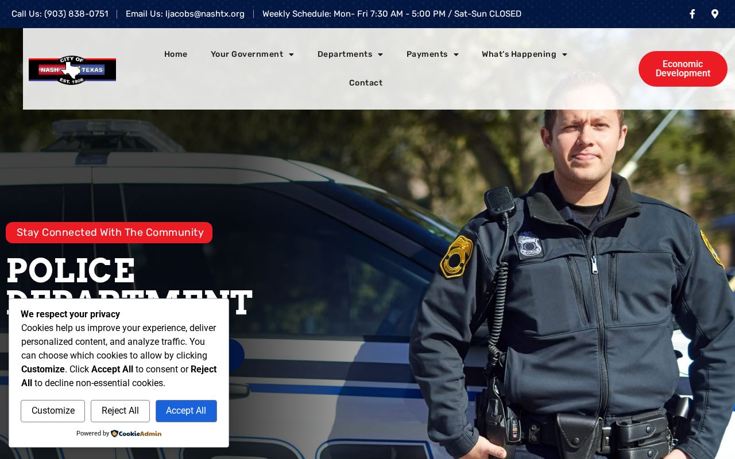This screenshot has width=735, height=459.
Task: Click the ljacobs@nashtx.org email link
Action: pos(185,14)
